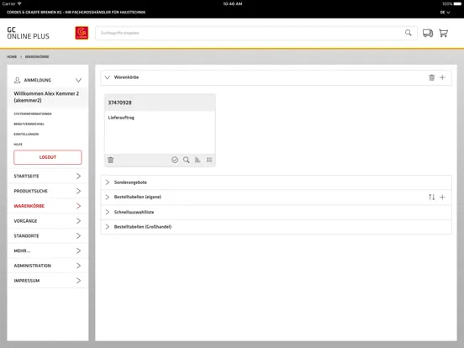Open Administration in the sidebar

(47, 266)
